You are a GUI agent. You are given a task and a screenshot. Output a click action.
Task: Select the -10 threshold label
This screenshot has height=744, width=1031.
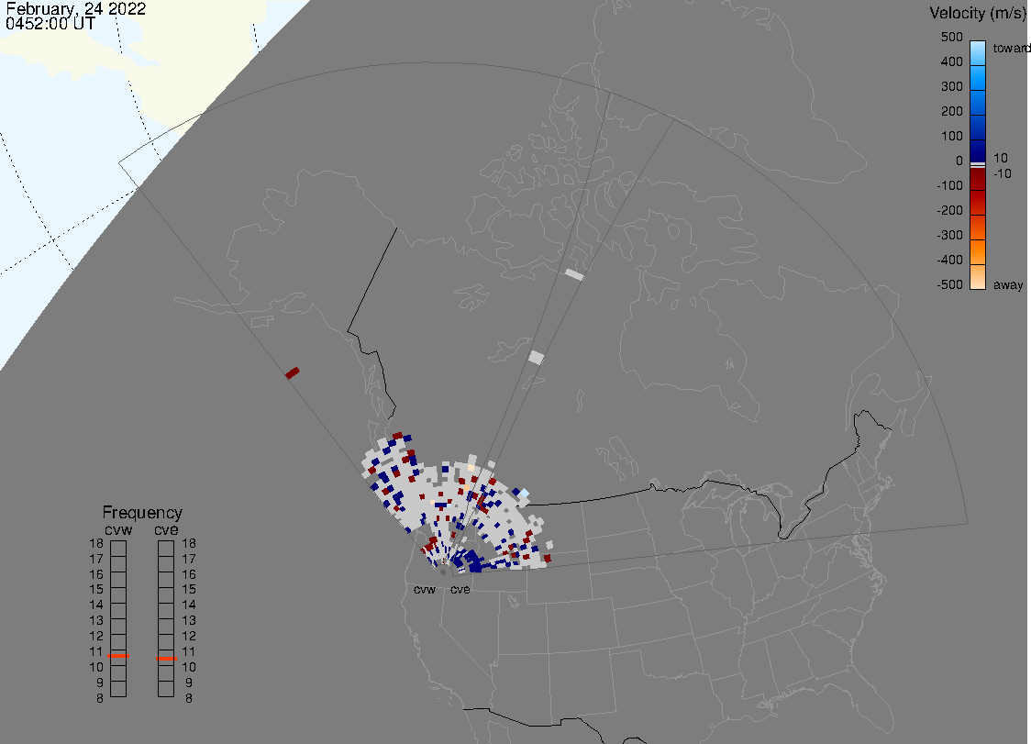[x=1003, y=173]
